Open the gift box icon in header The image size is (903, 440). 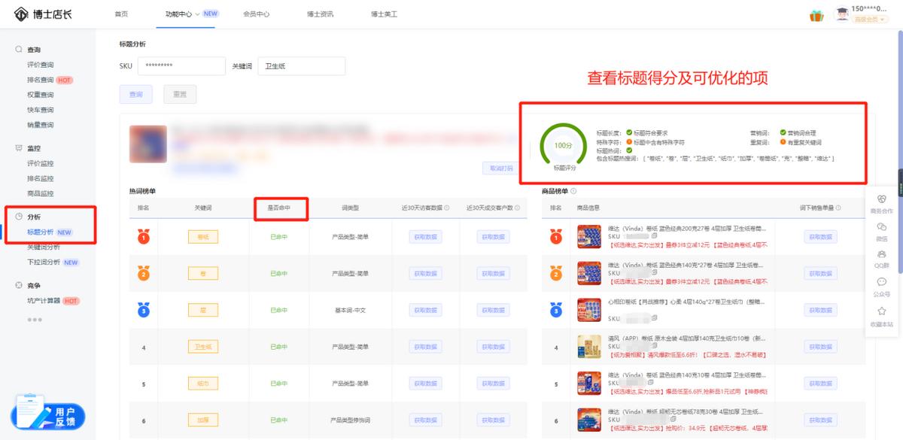[816, 15]
